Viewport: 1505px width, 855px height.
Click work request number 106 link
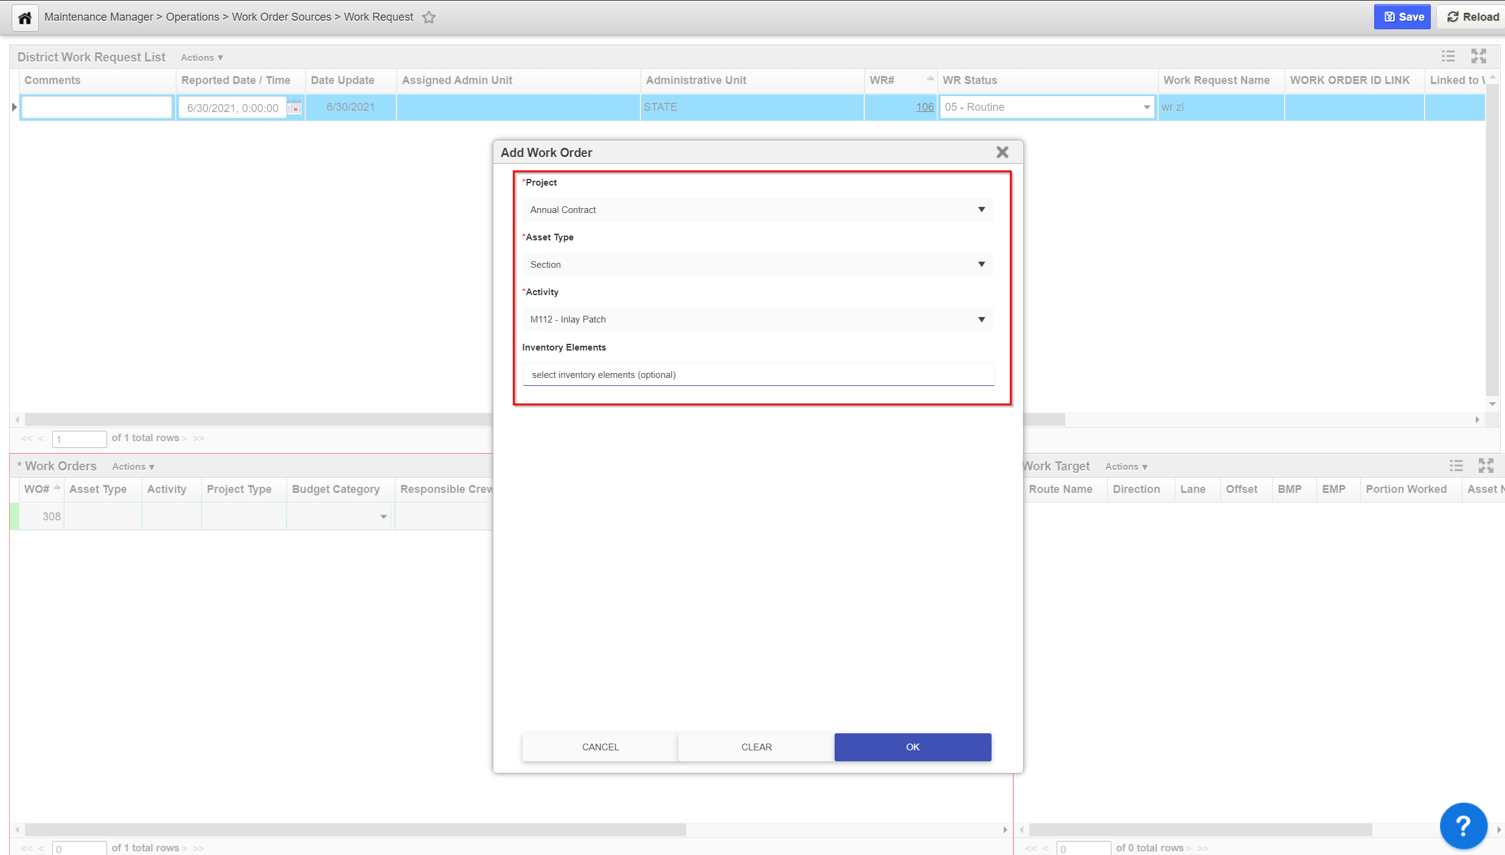click(x=924, y=107)
